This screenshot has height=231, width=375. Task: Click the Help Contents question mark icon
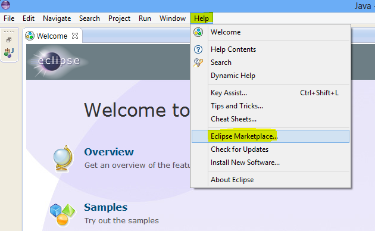[198, 49]
